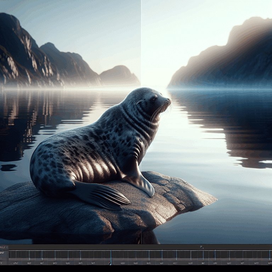Screen dimensions: 272x272
Task: Click the second frame label on the timeline ruler
Action: [x=29, y=263]
